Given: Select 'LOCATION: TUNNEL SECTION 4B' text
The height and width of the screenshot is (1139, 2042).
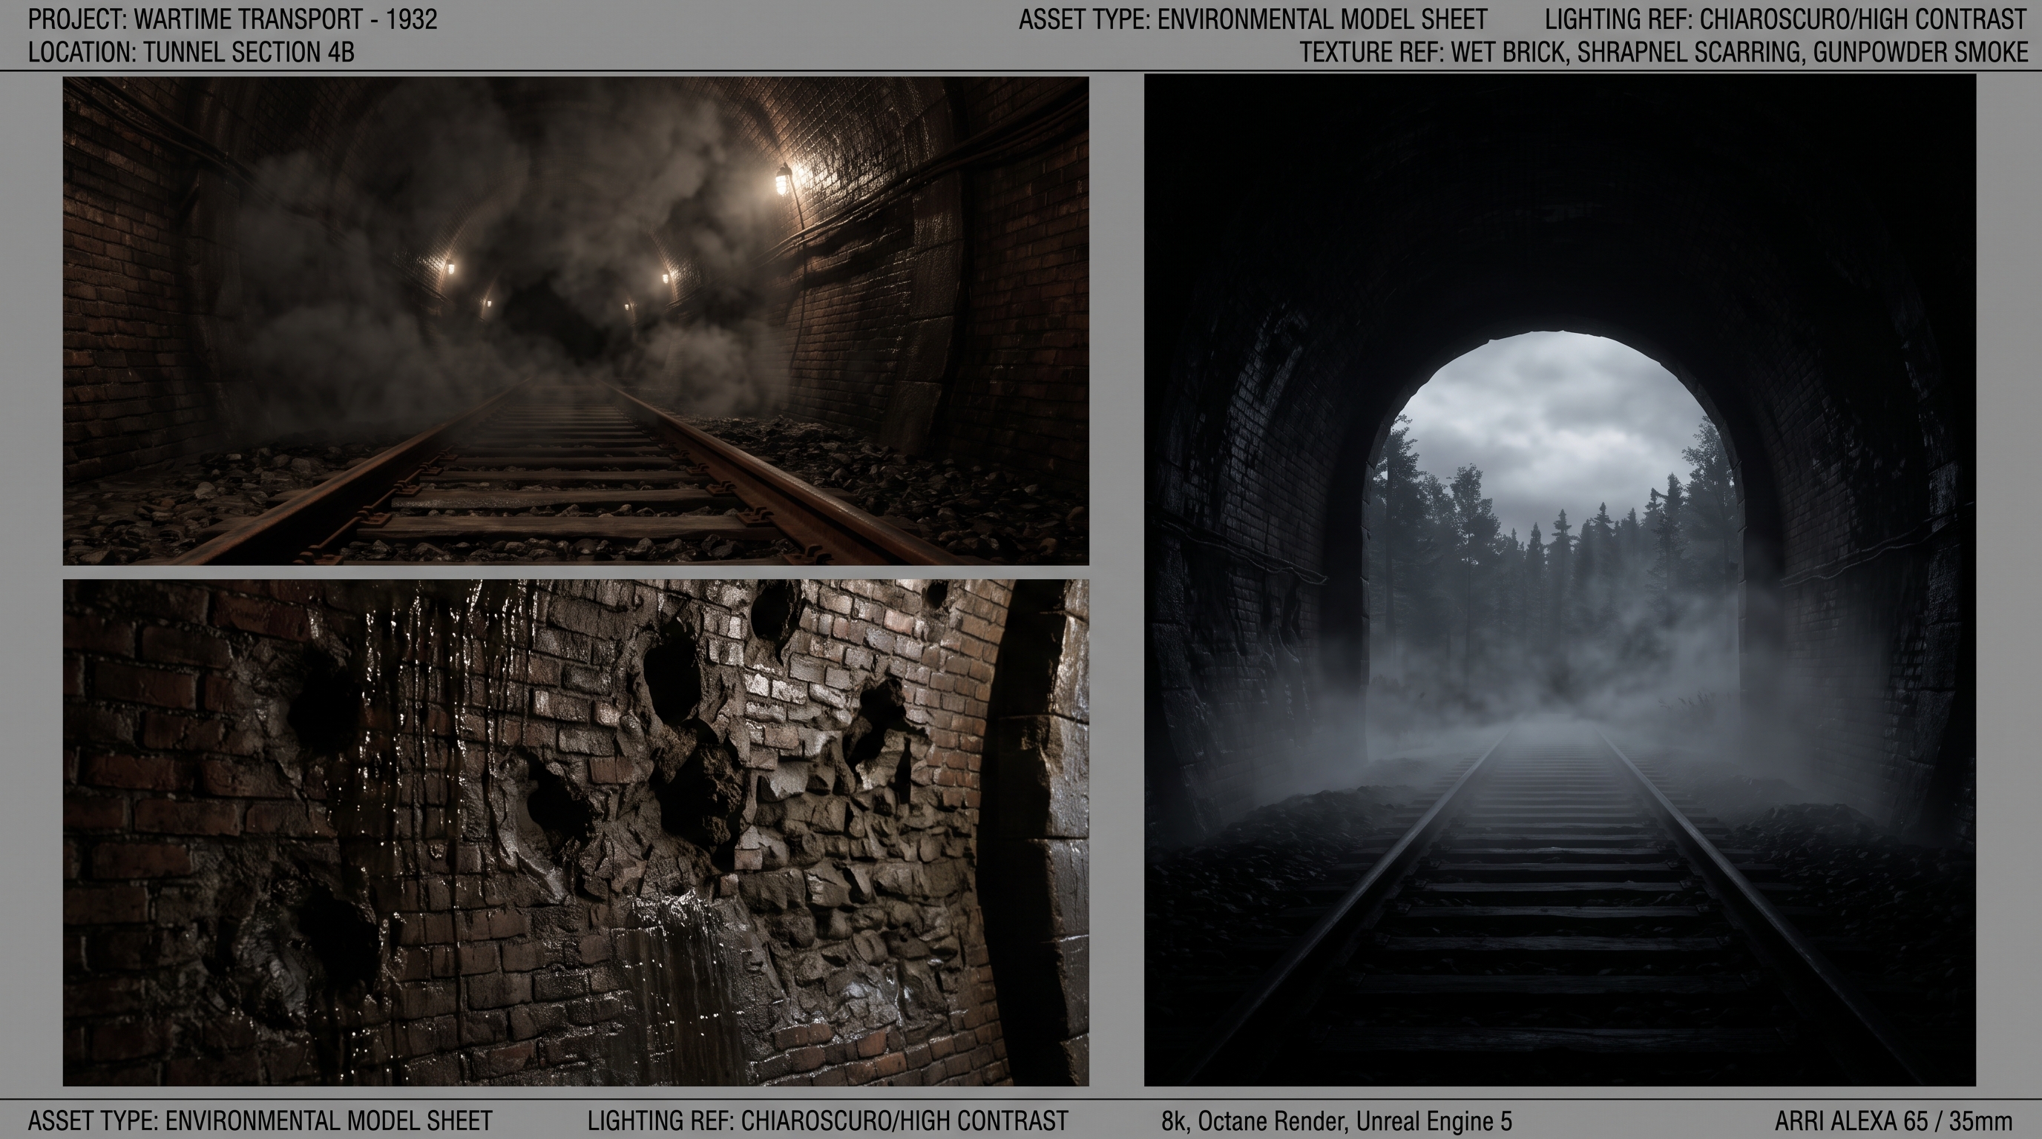Looking at the screenshot, I should [191, 52].
